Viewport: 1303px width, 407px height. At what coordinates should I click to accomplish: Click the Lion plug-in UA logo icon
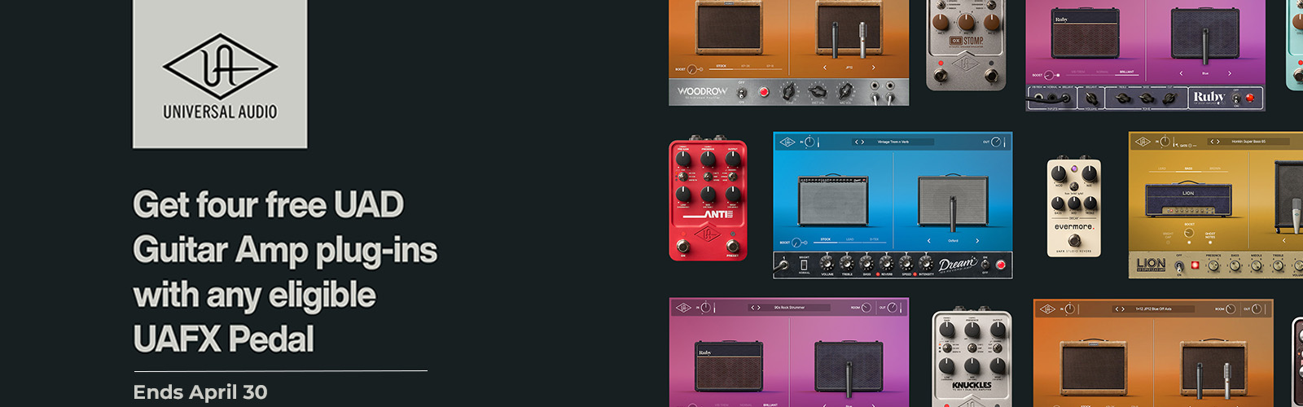(x=1143, y=142)
